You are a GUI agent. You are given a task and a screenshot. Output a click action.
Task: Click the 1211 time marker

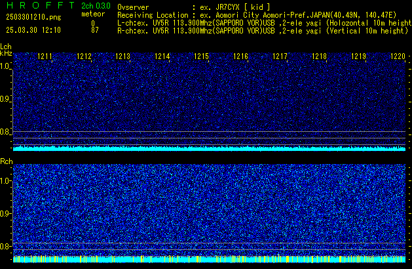[45, 56]
